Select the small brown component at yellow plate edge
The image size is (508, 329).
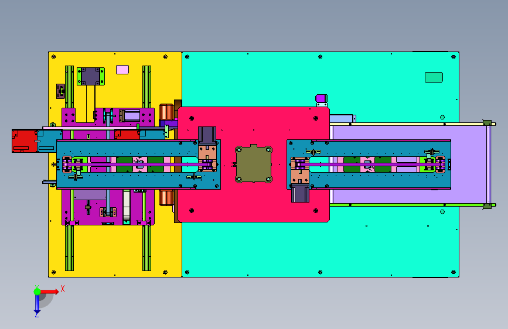point(60,91)
